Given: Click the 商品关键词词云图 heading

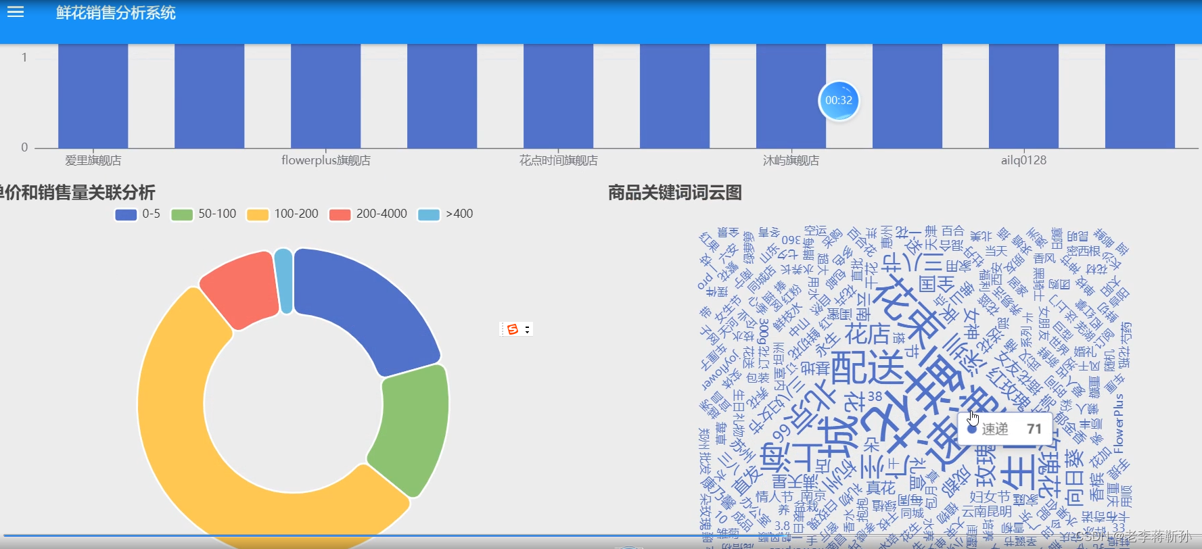Looking at the screenshot, I should [x=675, y=193].
